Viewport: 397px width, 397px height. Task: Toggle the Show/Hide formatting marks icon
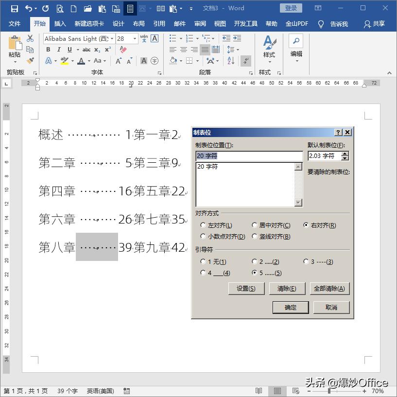pos(245,60)
